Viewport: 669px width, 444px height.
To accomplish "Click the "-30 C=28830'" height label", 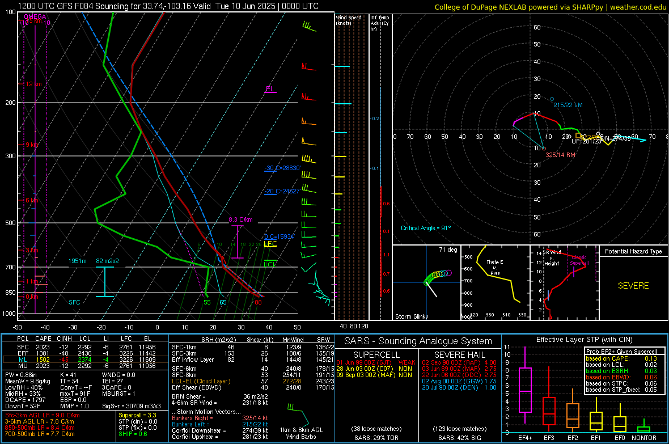I will coord(282,168).
